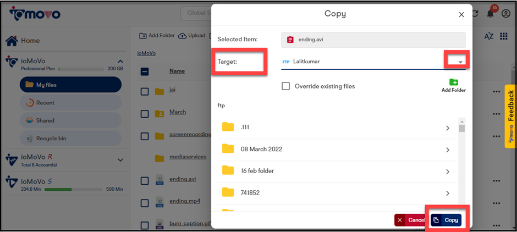
Task: Switch to grid view icon
Action: 503,36
